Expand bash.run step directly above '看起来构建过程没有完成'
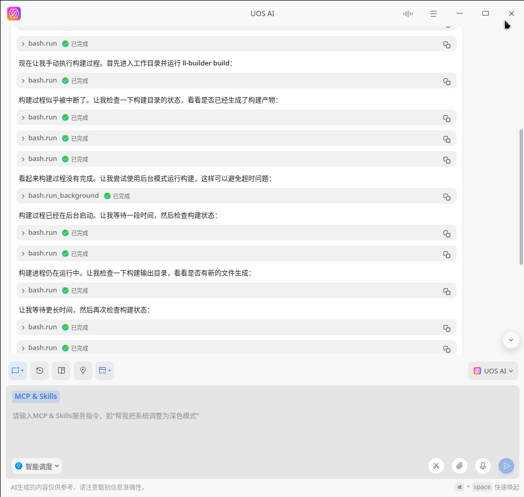Screen dimensions: 524x497 click(x=23, y=159)
